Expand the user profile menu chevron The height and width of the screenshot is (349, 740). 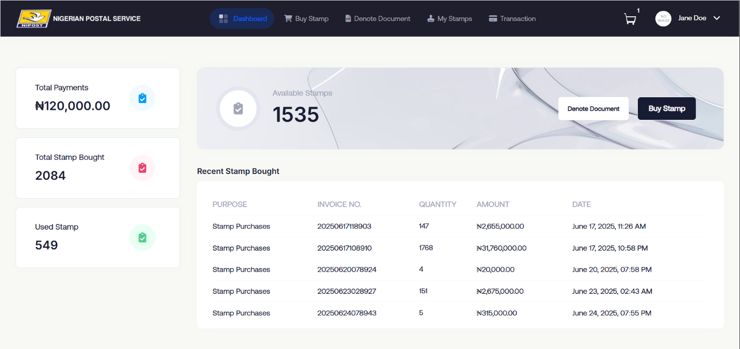tap(716, 18)
